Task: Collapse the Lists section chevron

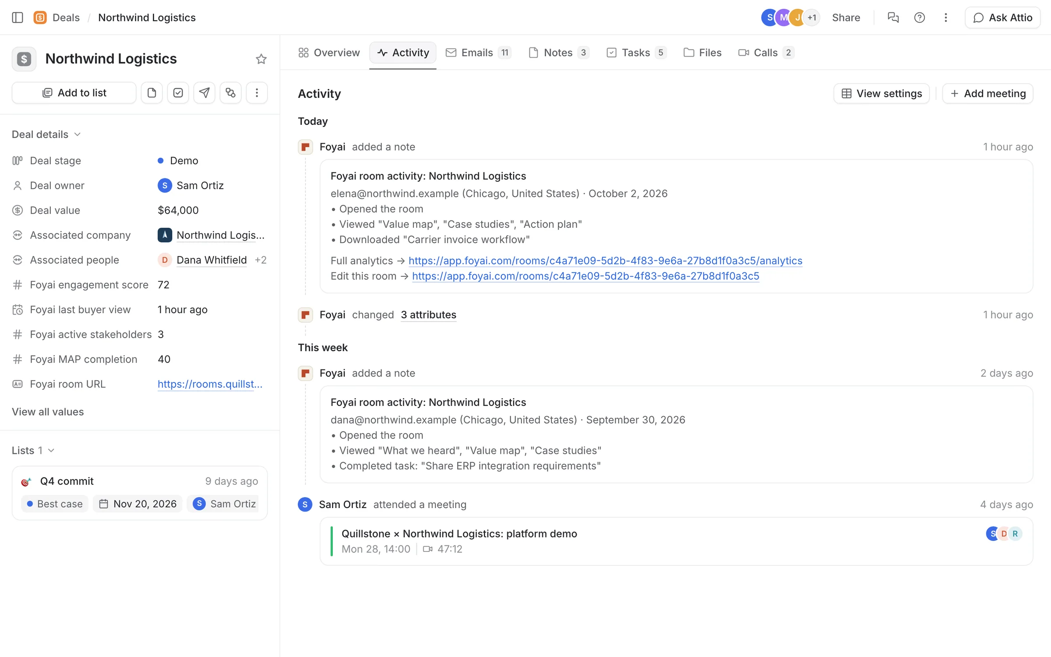Action: pos(51,450)
